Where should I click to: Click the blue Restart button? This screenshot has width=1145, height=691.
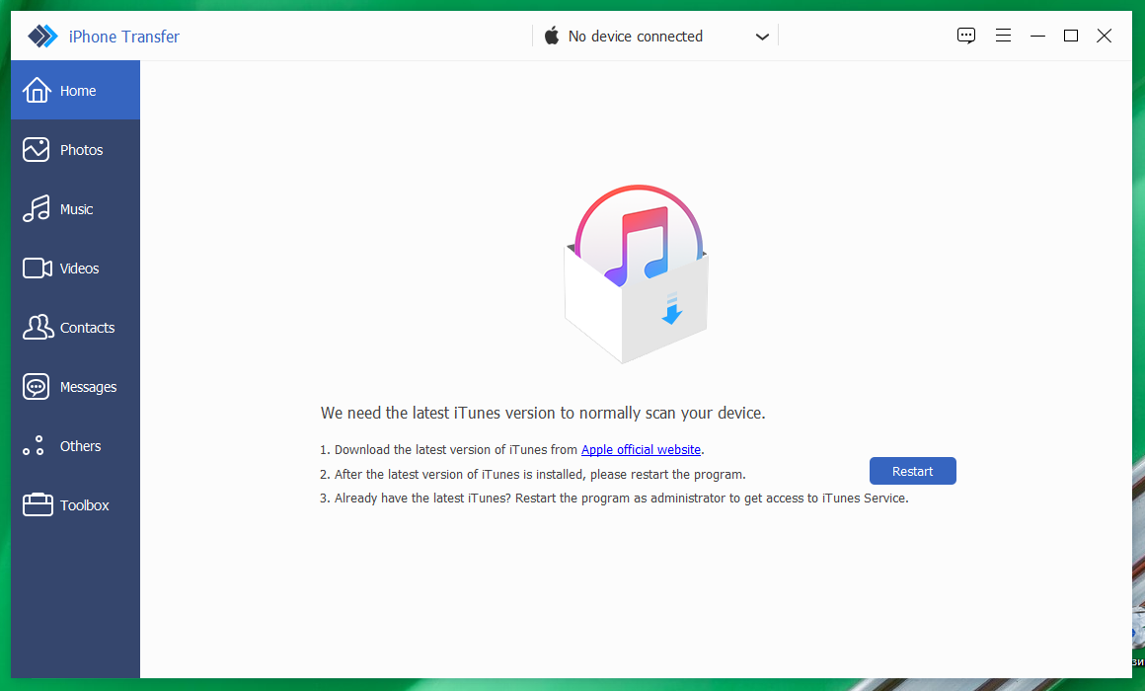(913, 471)
